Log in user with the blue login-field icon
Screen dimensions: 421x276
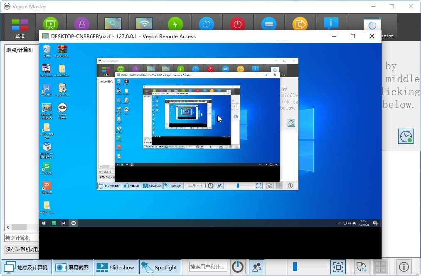click(x=269, y=24)
